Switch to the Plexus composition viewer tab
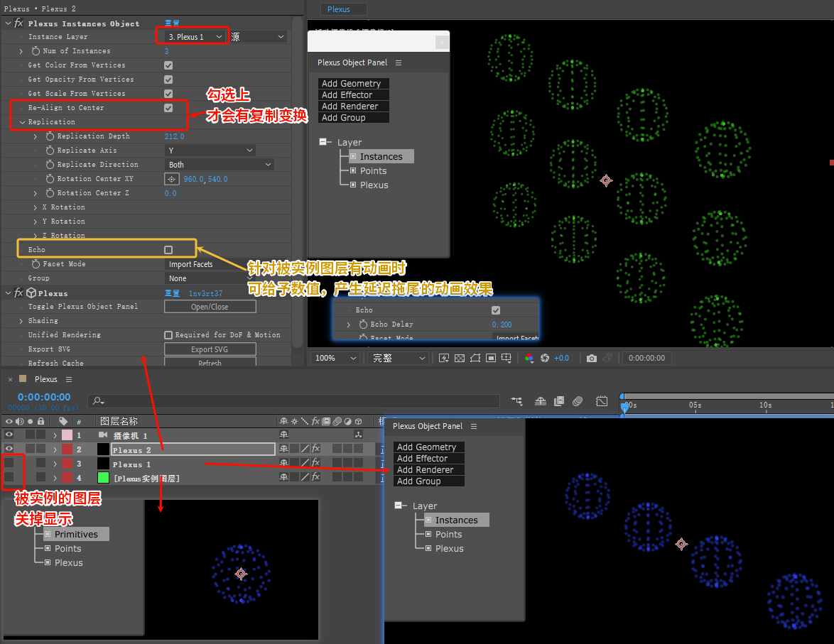Screen dimensions: 834x644 click(x=344, y=9)
